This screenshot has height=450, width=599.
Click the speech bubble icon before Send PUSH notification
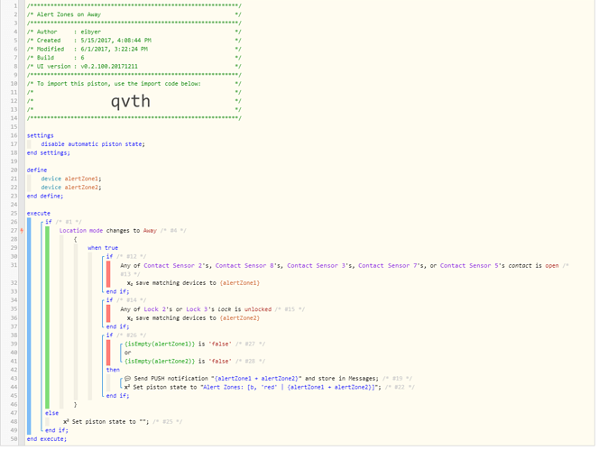(127, 378)
